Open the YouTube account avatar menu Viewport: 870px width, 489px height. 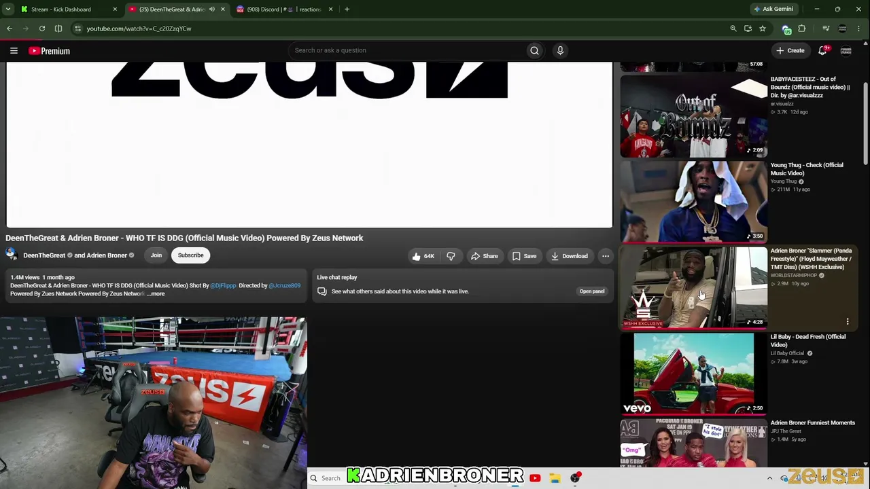[846, 50]
